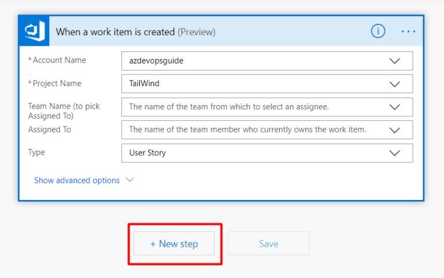Viewport: 444px width, 278px height.
Task: Click the Account Name field label
Action: coord(59,60)
